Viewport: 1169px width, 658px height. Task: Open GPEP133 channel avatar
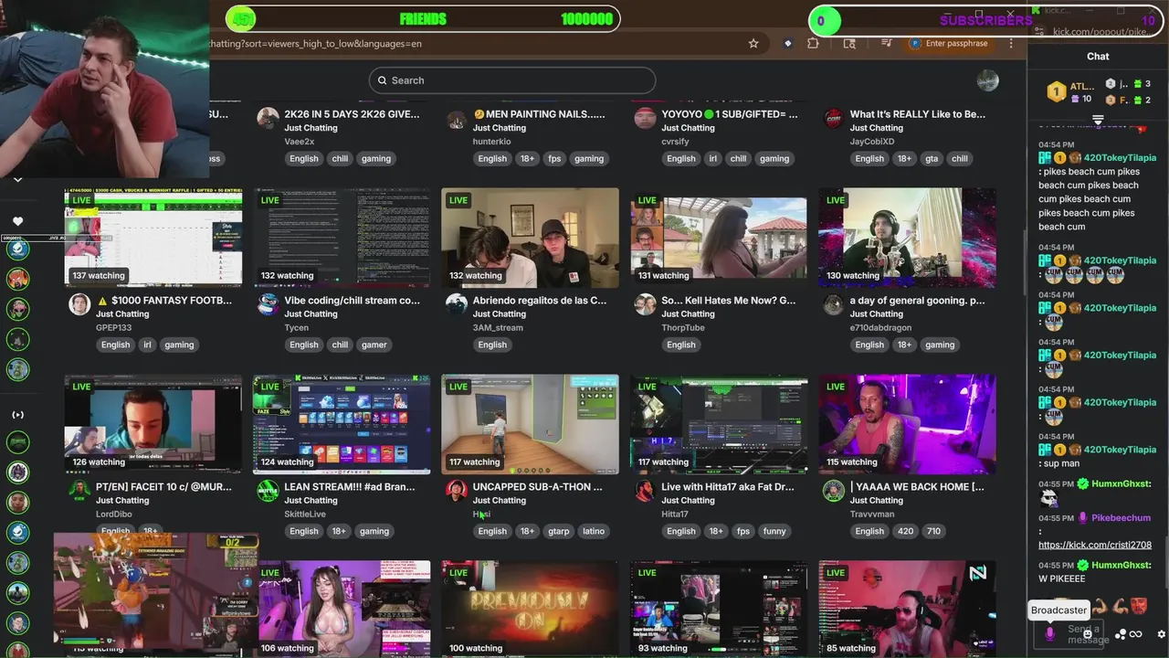click(x=79, y=305)
